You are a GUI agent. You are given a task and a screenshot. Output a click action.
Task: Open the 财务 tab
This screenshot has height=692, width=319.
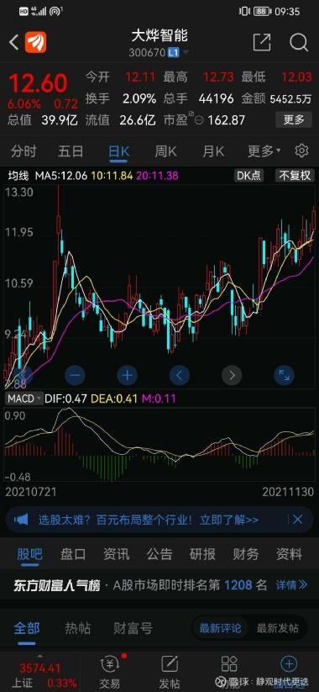tap(246, 553)
